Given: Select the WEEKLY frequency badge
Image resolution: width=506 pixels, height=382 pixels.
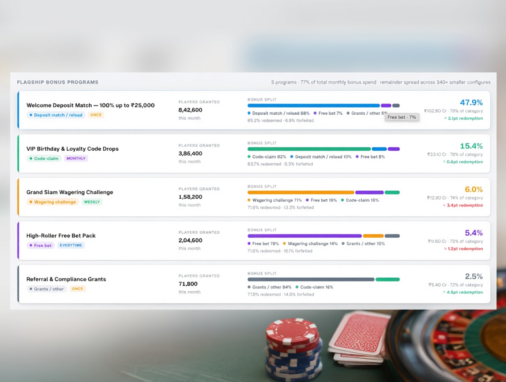Looking at the screenshot, I should 92,202.
